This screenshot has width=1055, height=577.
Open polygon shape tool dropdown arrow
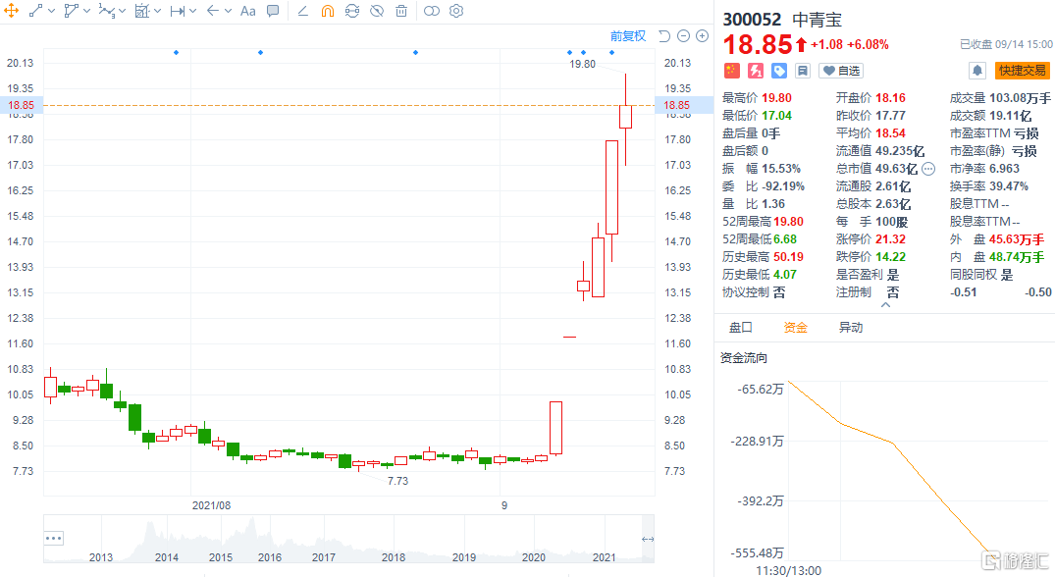(86, 12)
